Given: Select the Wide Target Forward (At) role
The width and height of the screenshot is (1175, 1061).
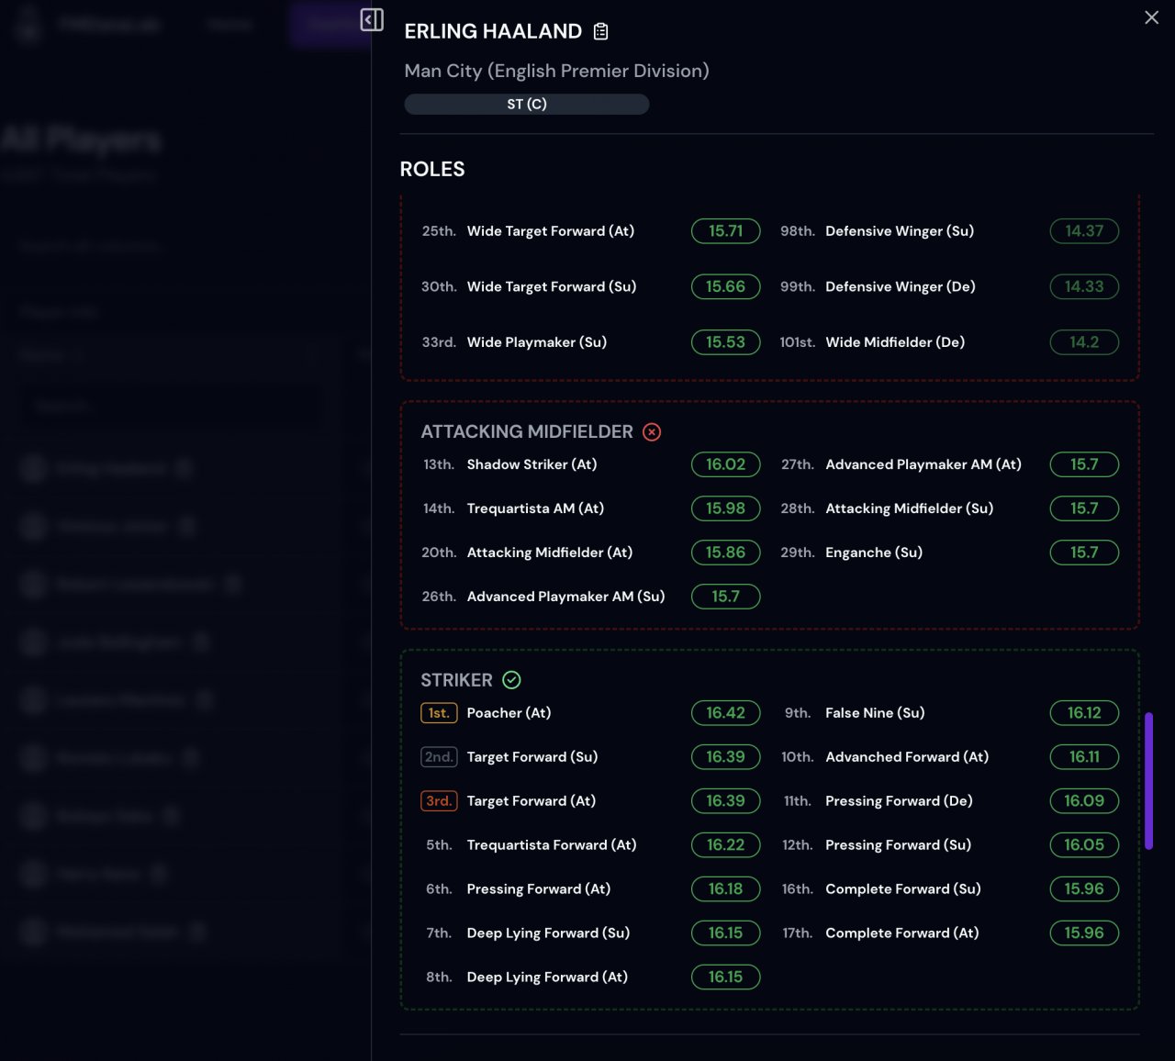Looking at the screenshot, I should coord(551,231).
